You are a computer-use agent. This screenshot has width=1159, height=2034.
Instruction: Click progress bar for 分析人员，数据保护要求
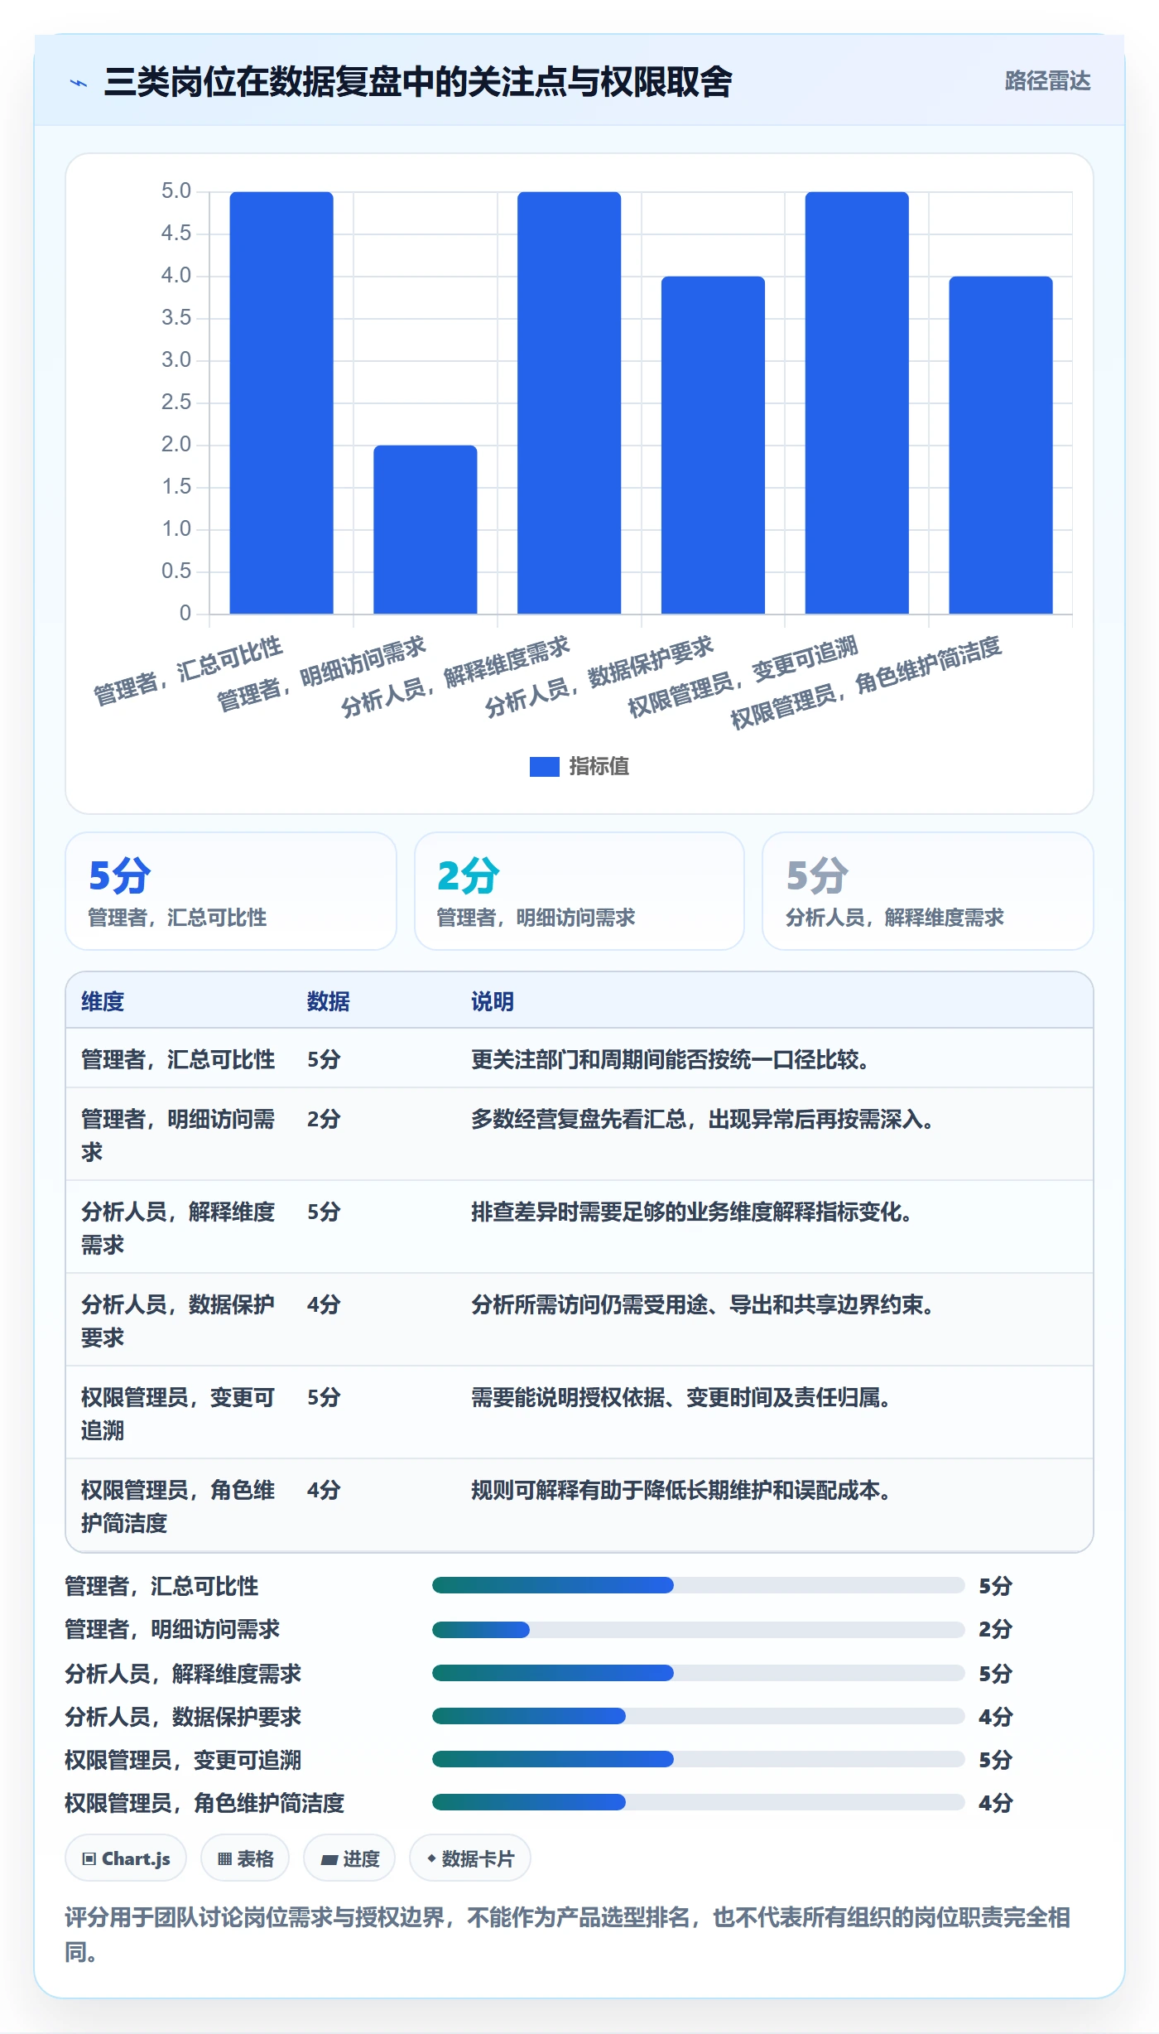pyautogui.click(x=698, y=1716)
